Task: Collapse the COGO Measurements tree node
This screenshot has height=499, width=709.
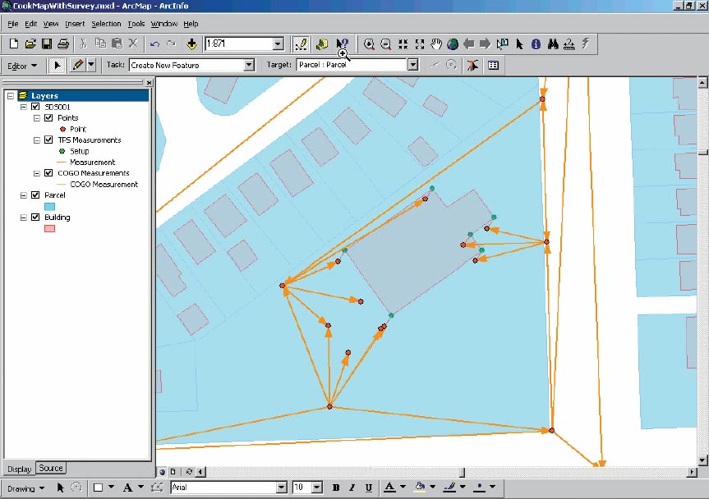Action: coord(37,173)
